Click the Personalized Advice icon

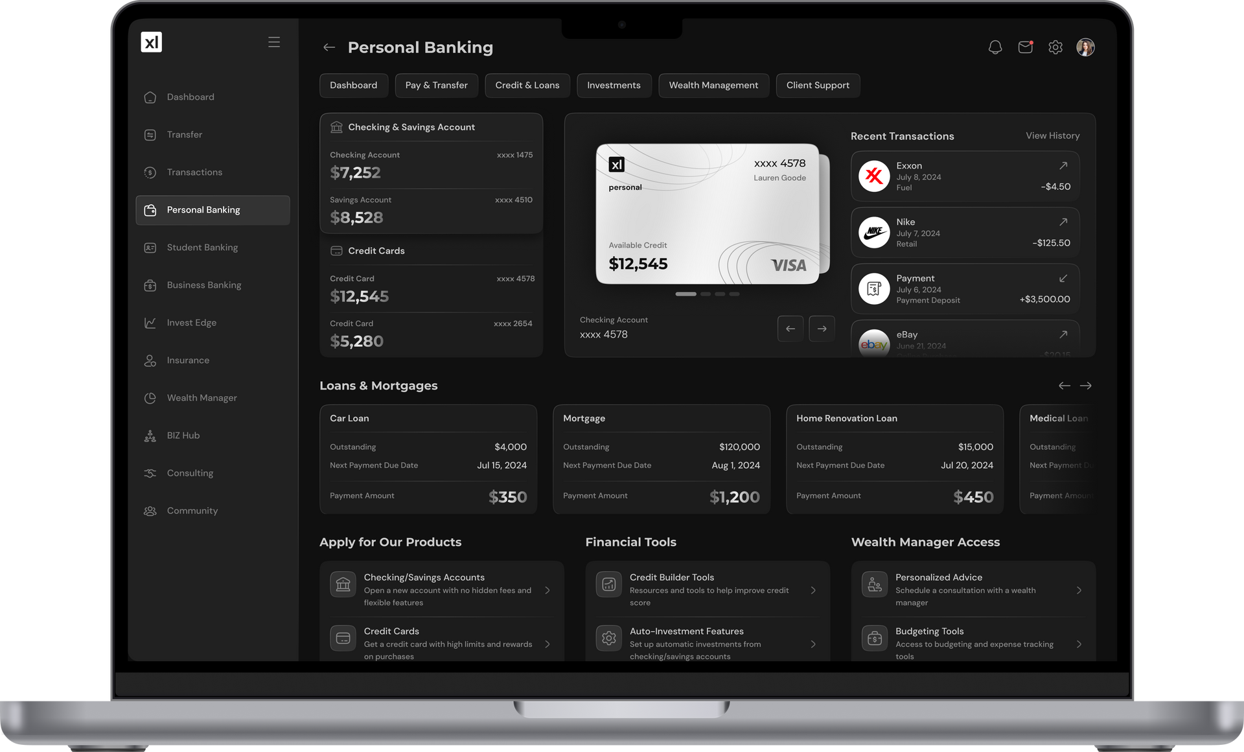(875, 584)
